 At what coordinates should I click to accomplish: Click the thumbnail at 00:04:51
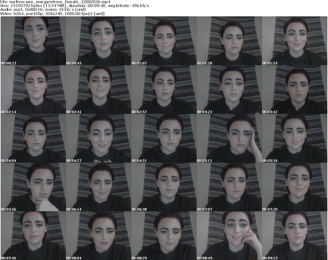click(x=164, y=138)
